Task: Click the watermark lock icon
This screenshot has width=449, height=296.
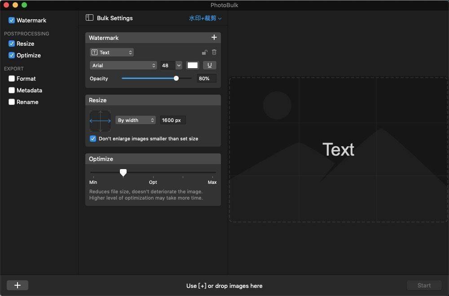Action: click(x=205, y=52)
